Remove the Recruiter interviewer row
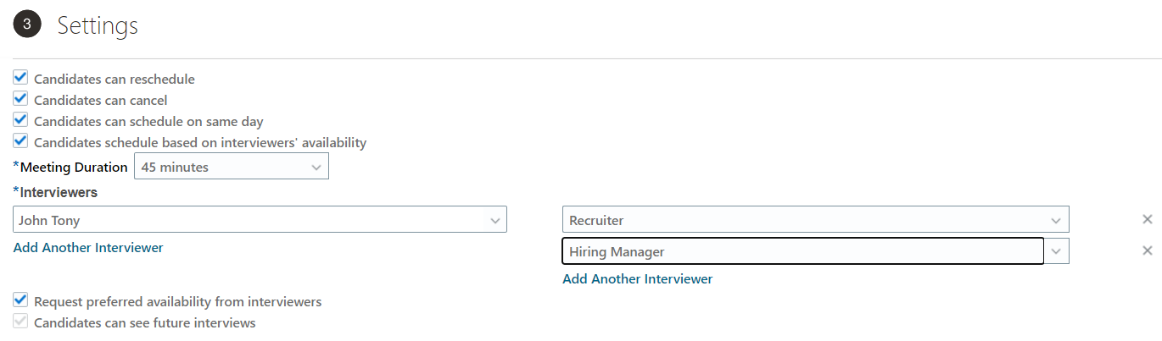The image size is (1162, 341). 1147,220
